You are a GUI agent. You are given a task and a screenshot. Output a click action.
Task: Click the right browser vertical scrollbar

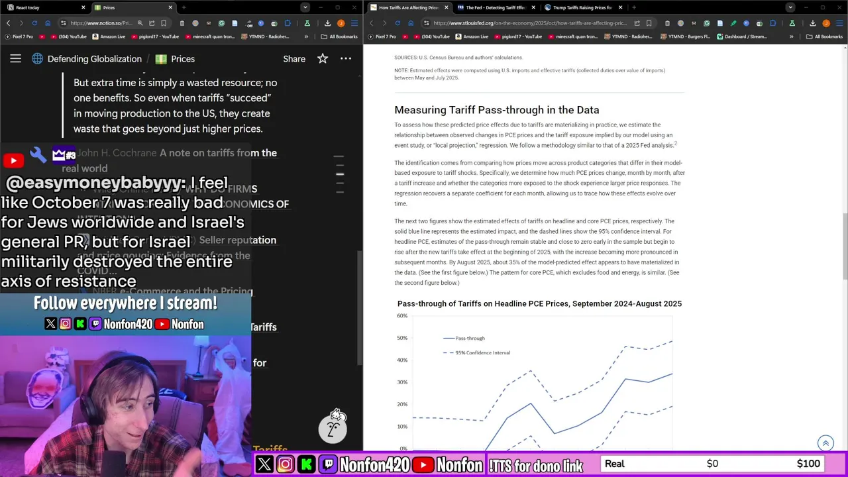[x=845, y=245]
